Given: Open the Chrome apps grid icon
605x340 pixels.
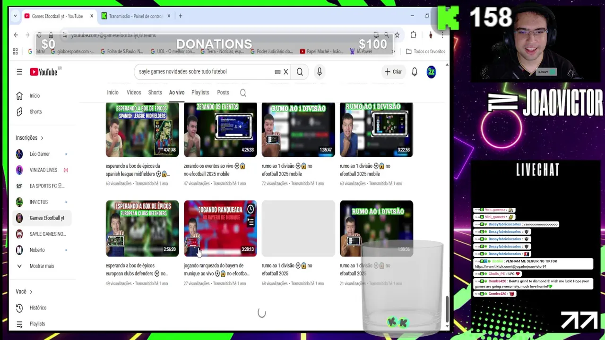Looking at the screenshot, I should pos(15,51).
